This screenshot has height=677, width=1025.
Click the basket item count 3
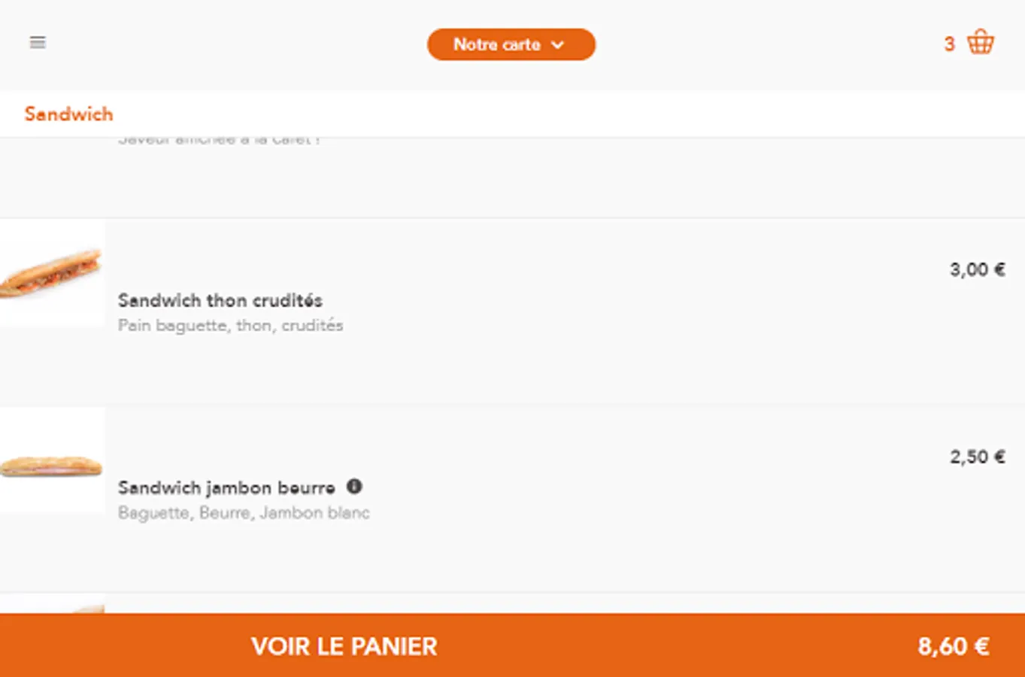pyautogui.click(x=949, y=44)
